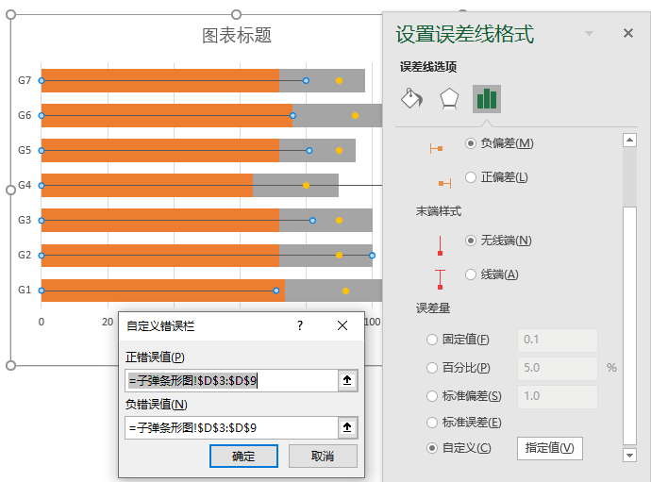Choose the 线端 end style option
Screen dimensions: 651x482
point(471,274)
